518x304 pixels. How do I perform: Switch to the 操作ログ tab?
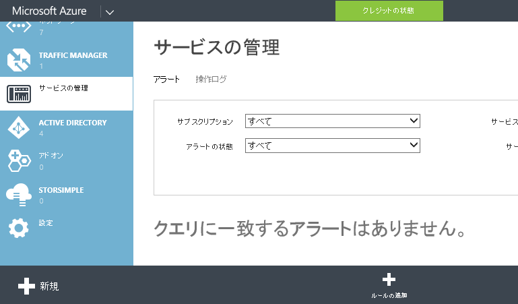(x=211, y=80)
